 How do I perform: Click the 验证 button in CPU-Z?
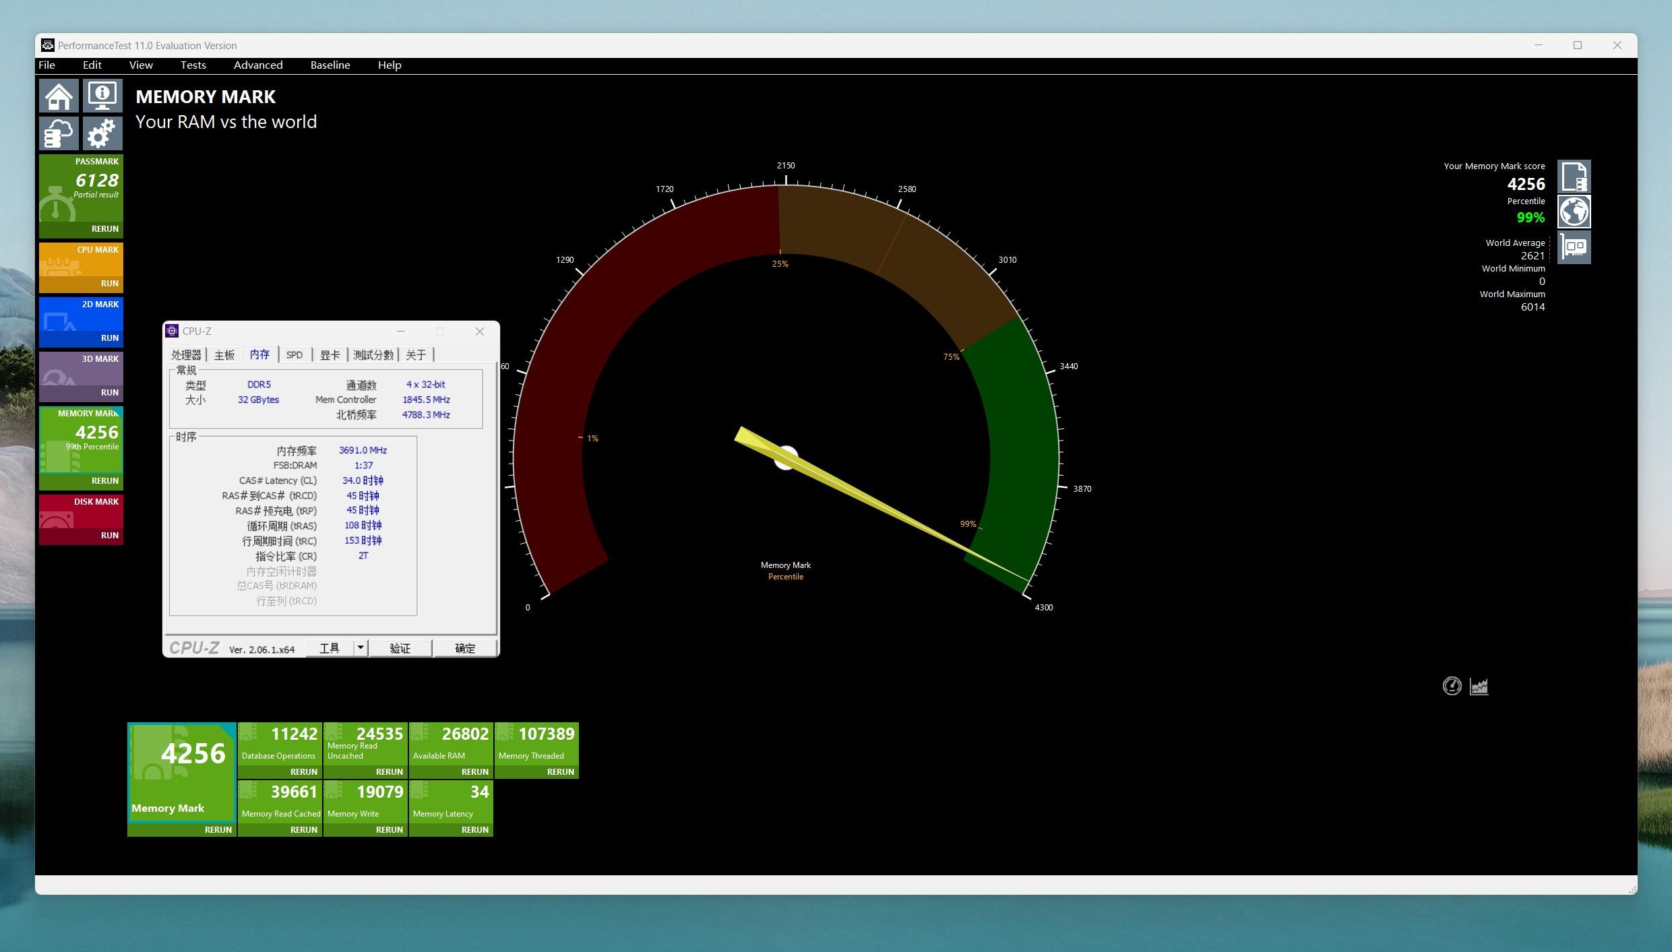[400, 648]
